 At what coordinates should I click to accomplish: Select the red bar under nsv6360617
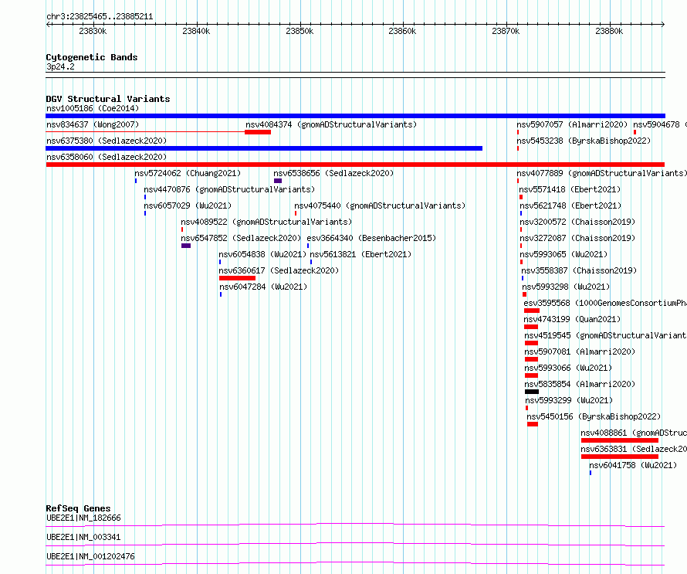point(237,278)
